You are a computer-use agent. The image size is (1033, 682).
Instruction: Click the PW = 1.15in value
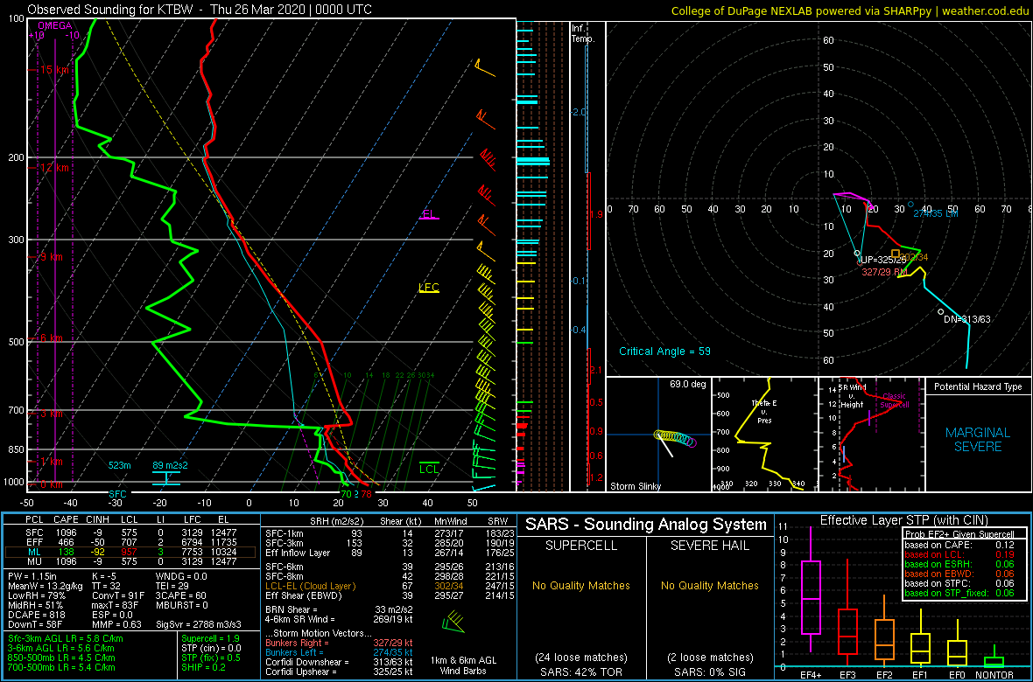click(x=35, y=577)
